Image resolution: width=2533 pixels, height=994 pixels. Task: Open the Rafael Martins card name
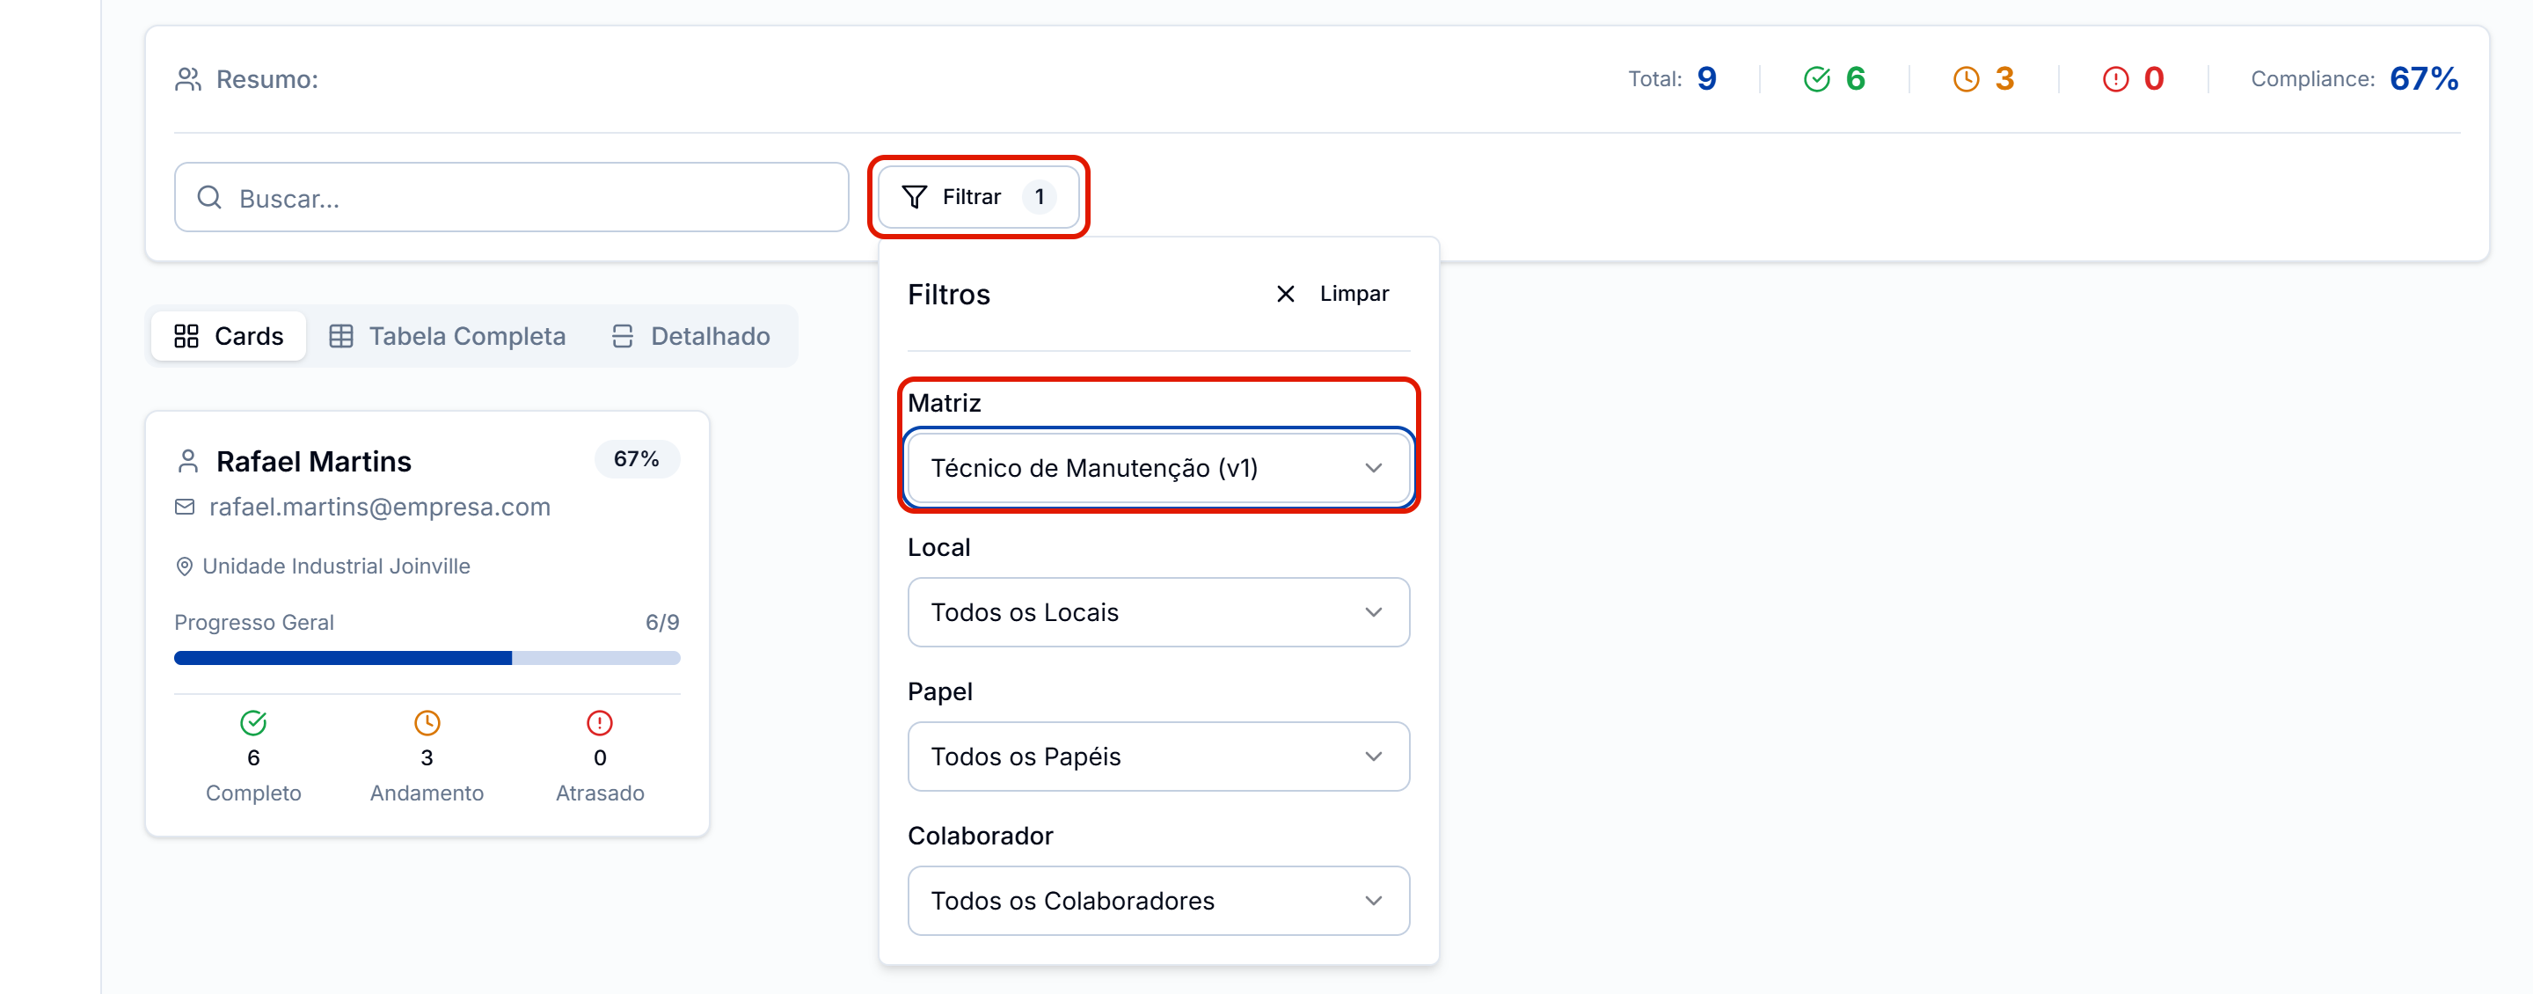[x=314, y=461]
